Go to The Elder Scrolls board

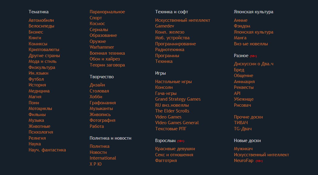[x=172, y=111]
